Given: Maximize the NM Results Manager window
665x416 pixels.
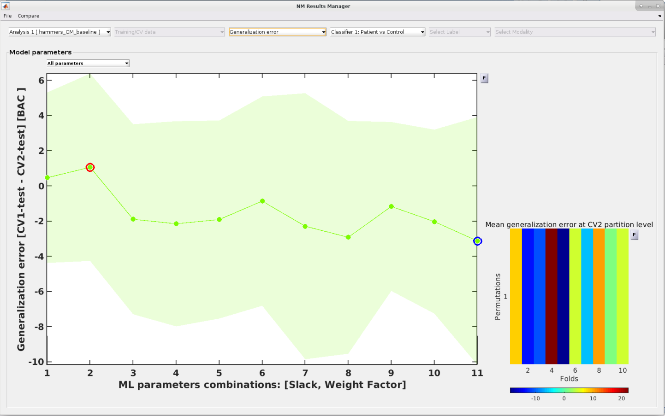Looking at the screenshot, I should (x=641, y=6).
